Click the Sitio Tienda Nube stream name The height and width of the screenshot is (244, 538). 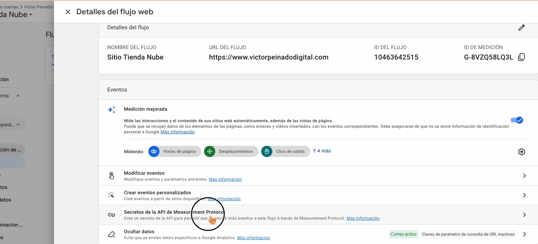coord(135,57)
